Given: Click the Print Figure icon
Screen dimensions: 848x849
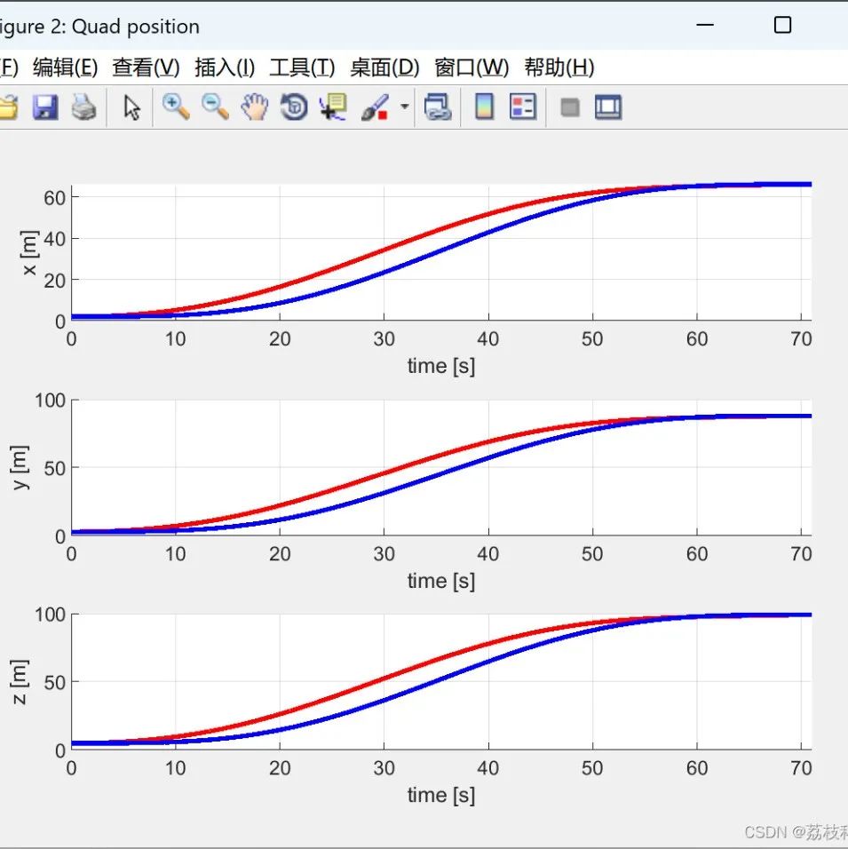Looking at the screenshot, I should pos(84,107).
